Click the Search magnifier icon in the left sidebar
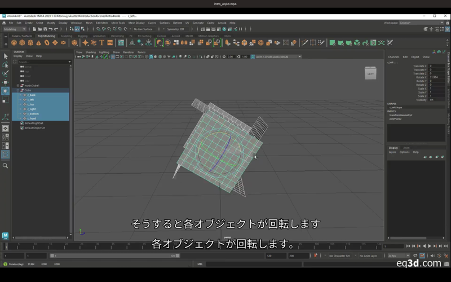Image resolution: width=451 pixels, height=282 pixels. point(6,166)
